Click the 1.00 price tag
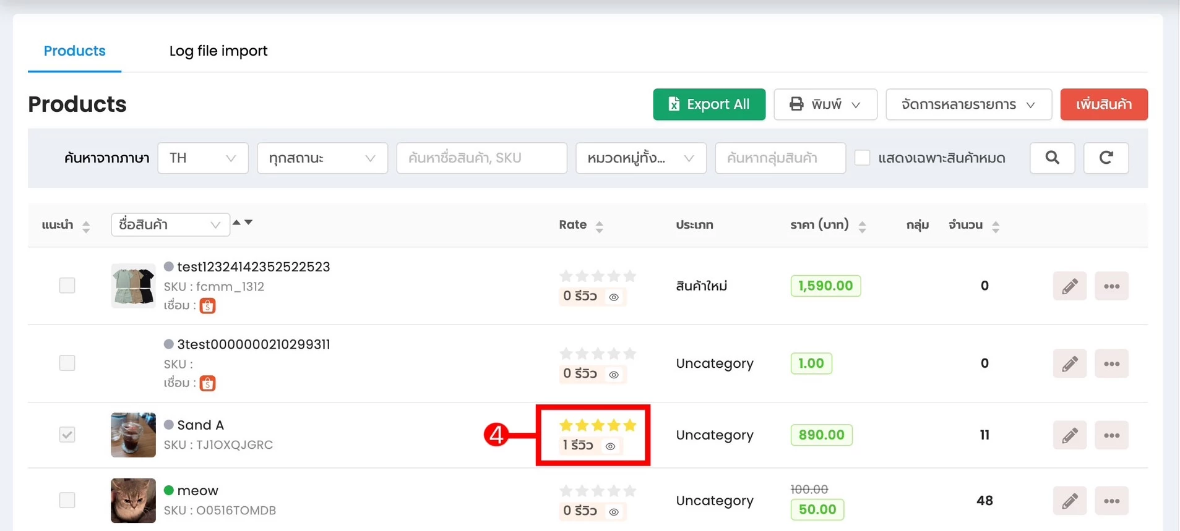The height and width of the screenshot is (531, 1180). [811, 363]
